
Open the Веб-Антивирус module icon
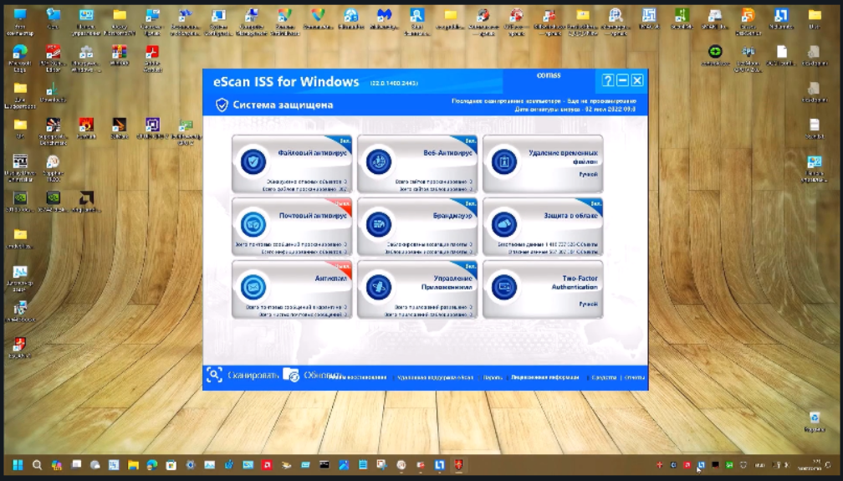point(379,161)
